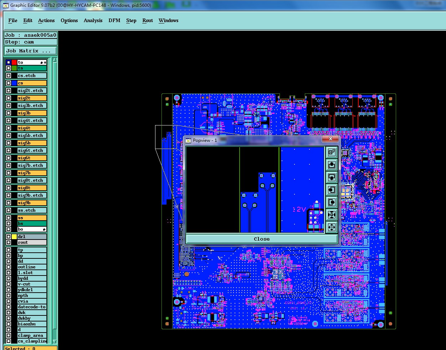Viewport: 446px width, 350px height.
Task: Click the top popview window-link icon
Action: 332,153
